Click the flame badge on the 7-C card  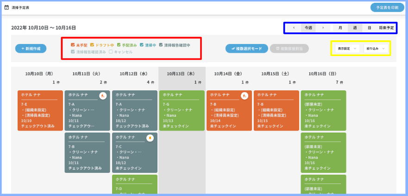[x=150, y=138]
